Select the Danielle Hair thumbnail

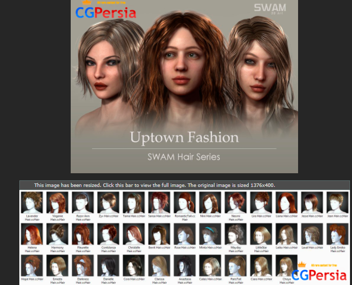108,266
